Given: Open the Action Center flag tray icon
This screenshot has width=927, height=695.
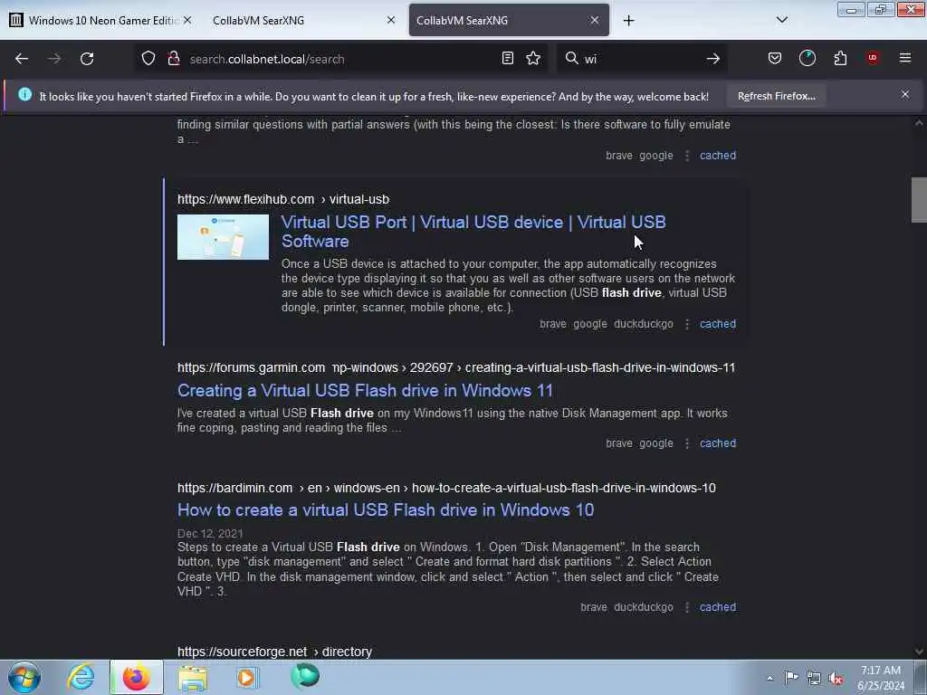Looking at the screenshot, I should (791, 677).
